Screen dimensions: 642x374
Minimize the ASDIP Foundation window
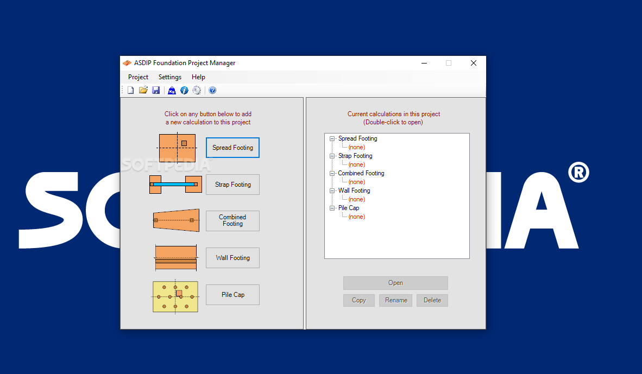[x=424, y=63]
